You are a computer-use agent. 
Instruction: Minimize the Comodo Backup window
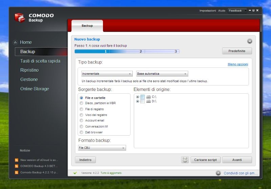pyautogui.click(x=250, y=10)
